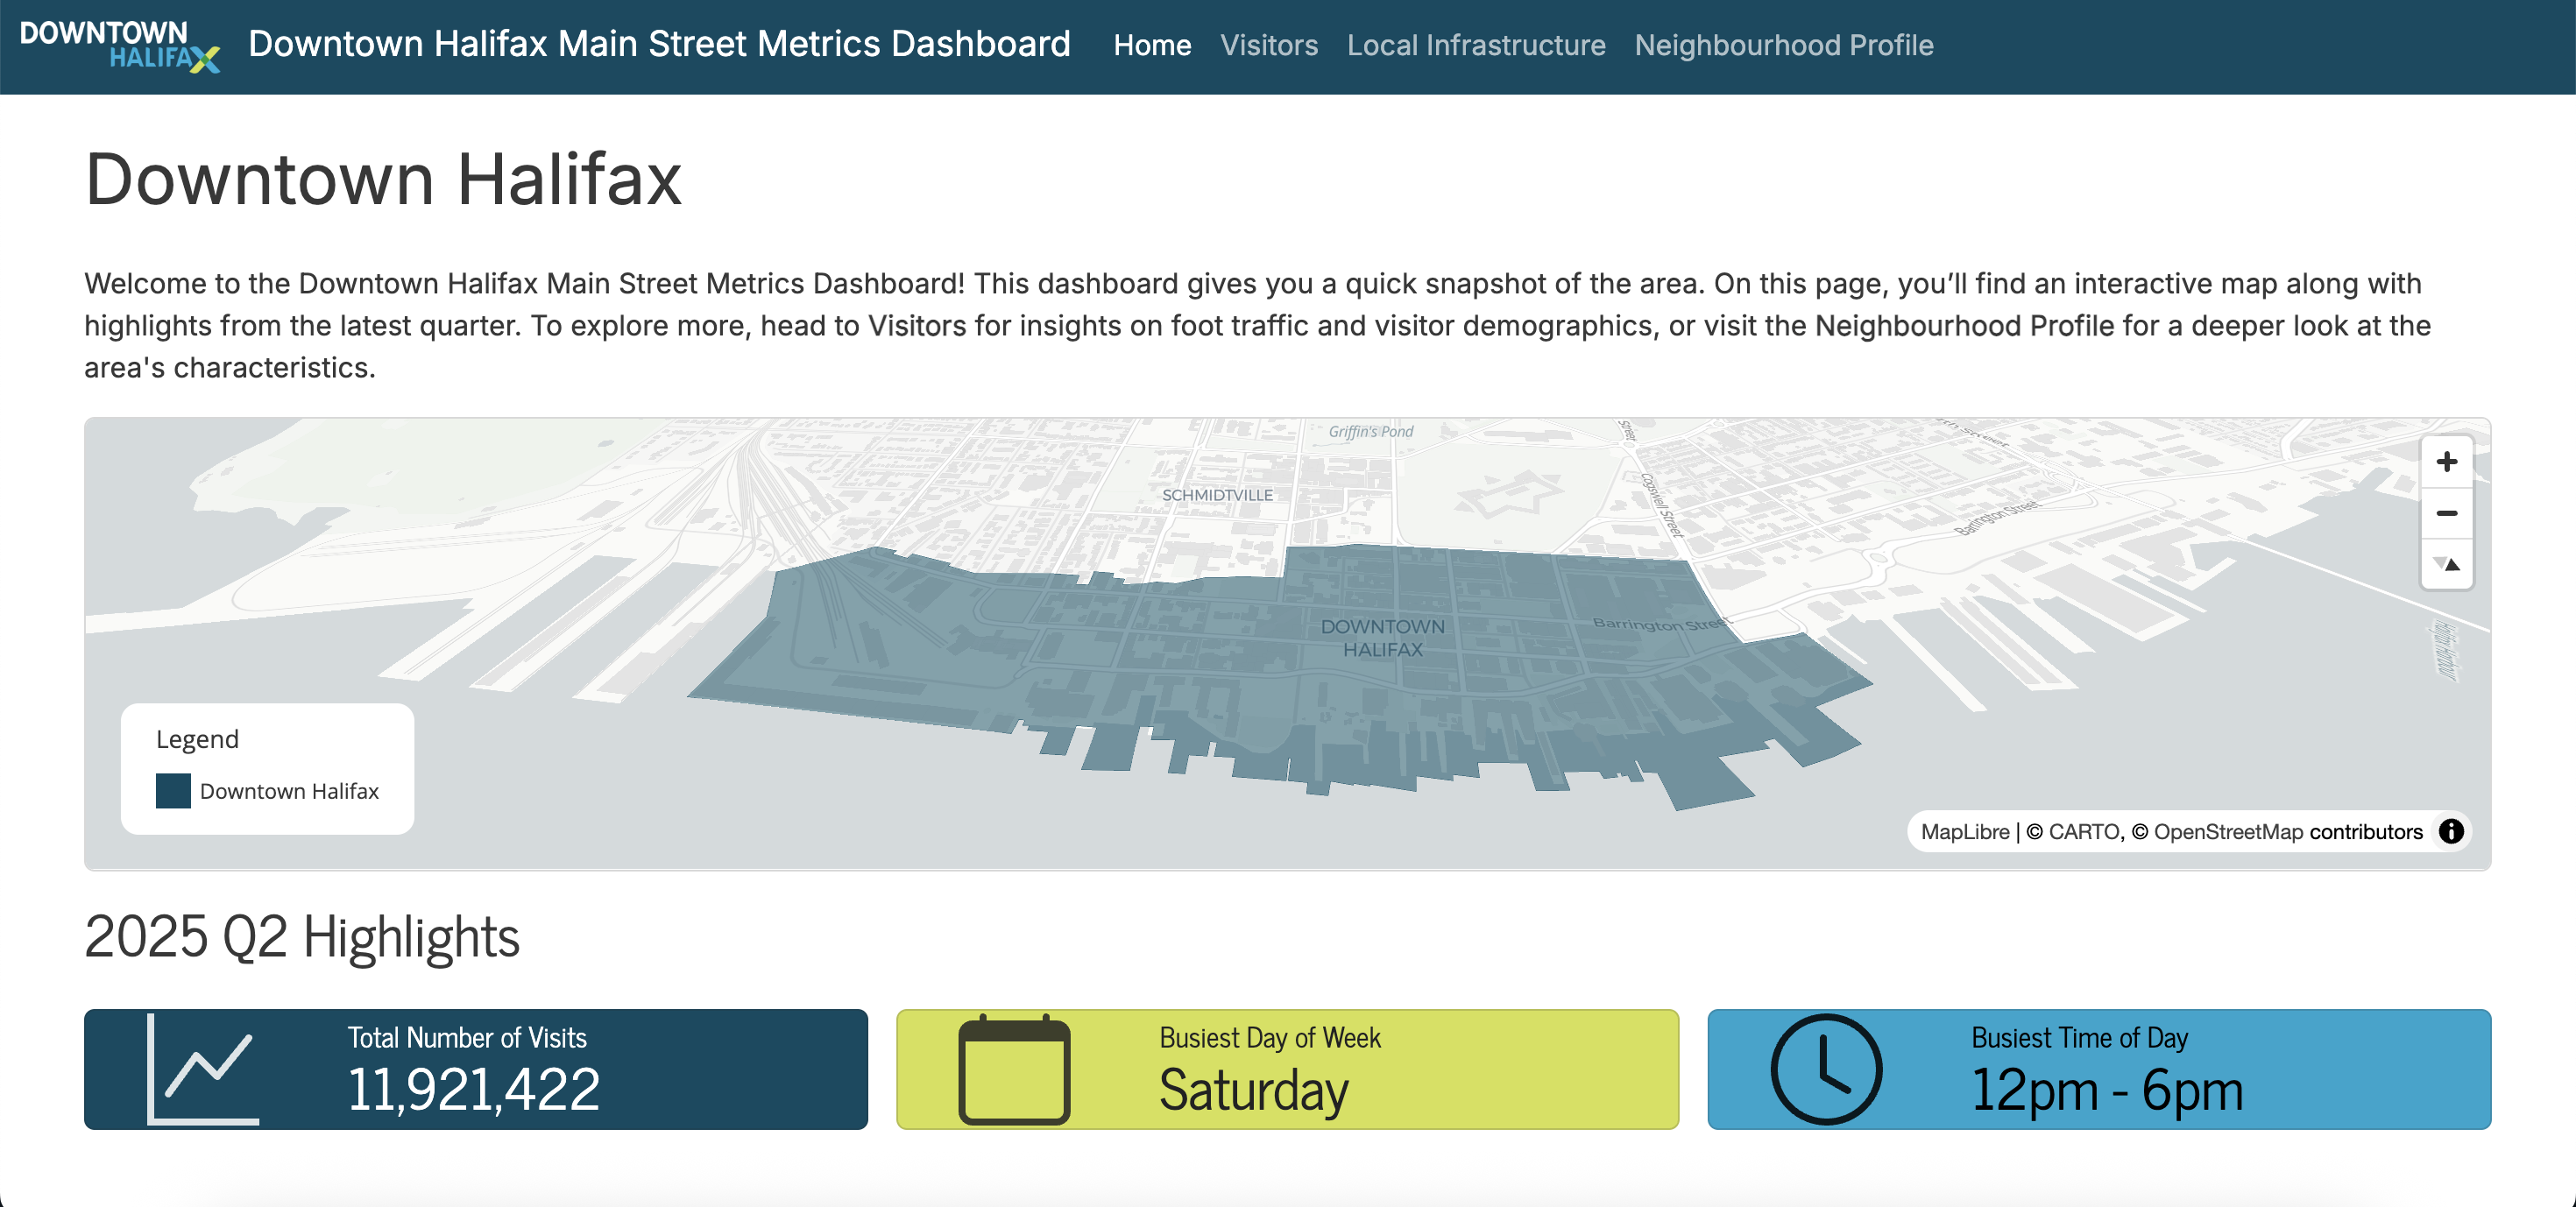Go to Local Infrastructure page
Screen dimensions: 2576x1207
pos(1475,45)
